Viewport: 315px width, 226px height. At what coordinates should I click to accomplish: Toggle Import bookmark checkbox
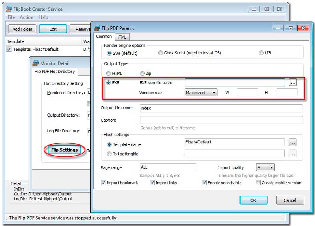coord(103,183)
